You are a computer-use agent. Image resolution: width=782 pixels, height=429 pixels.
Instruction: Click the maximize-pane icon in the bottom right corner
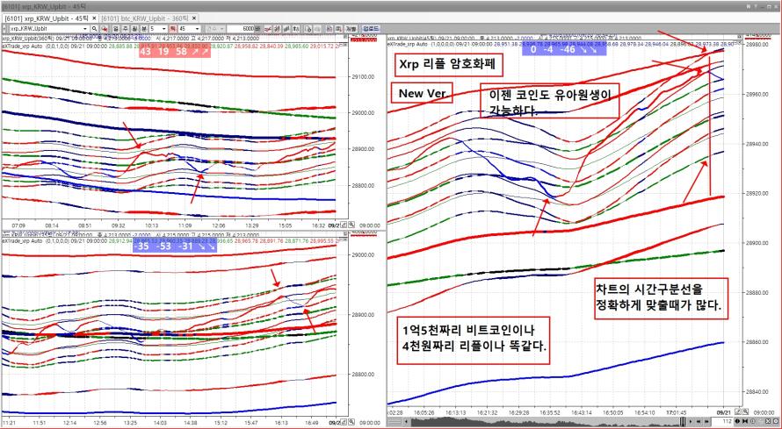tap(768, 421)
